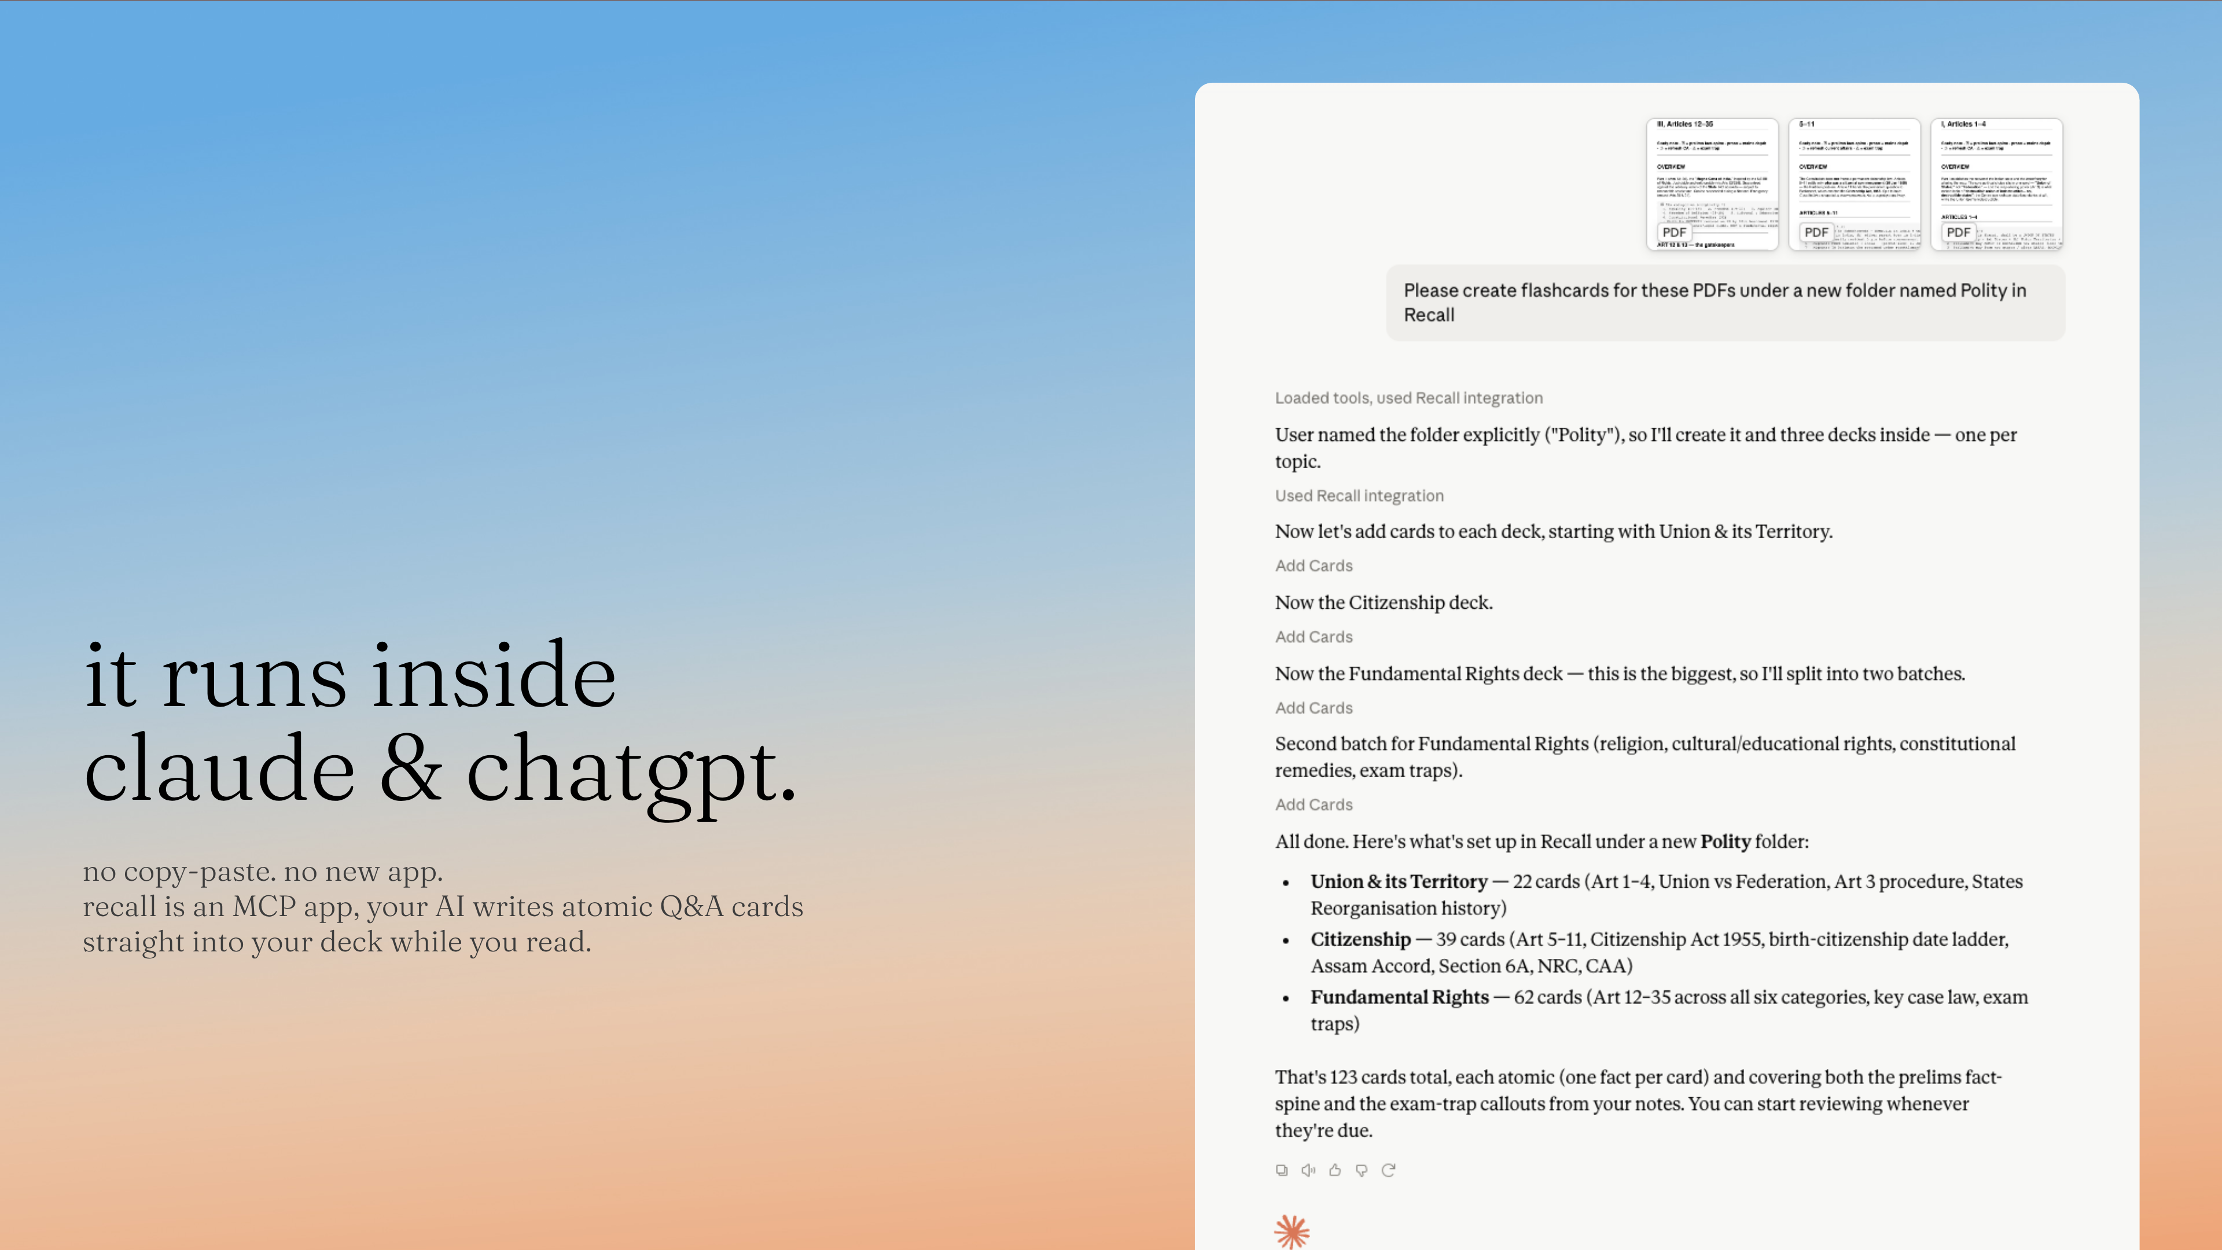The width and height of the screenshot is (2222, 1250).
Task: Give the response a thumbs down
Action: tap(1362, 1171)
